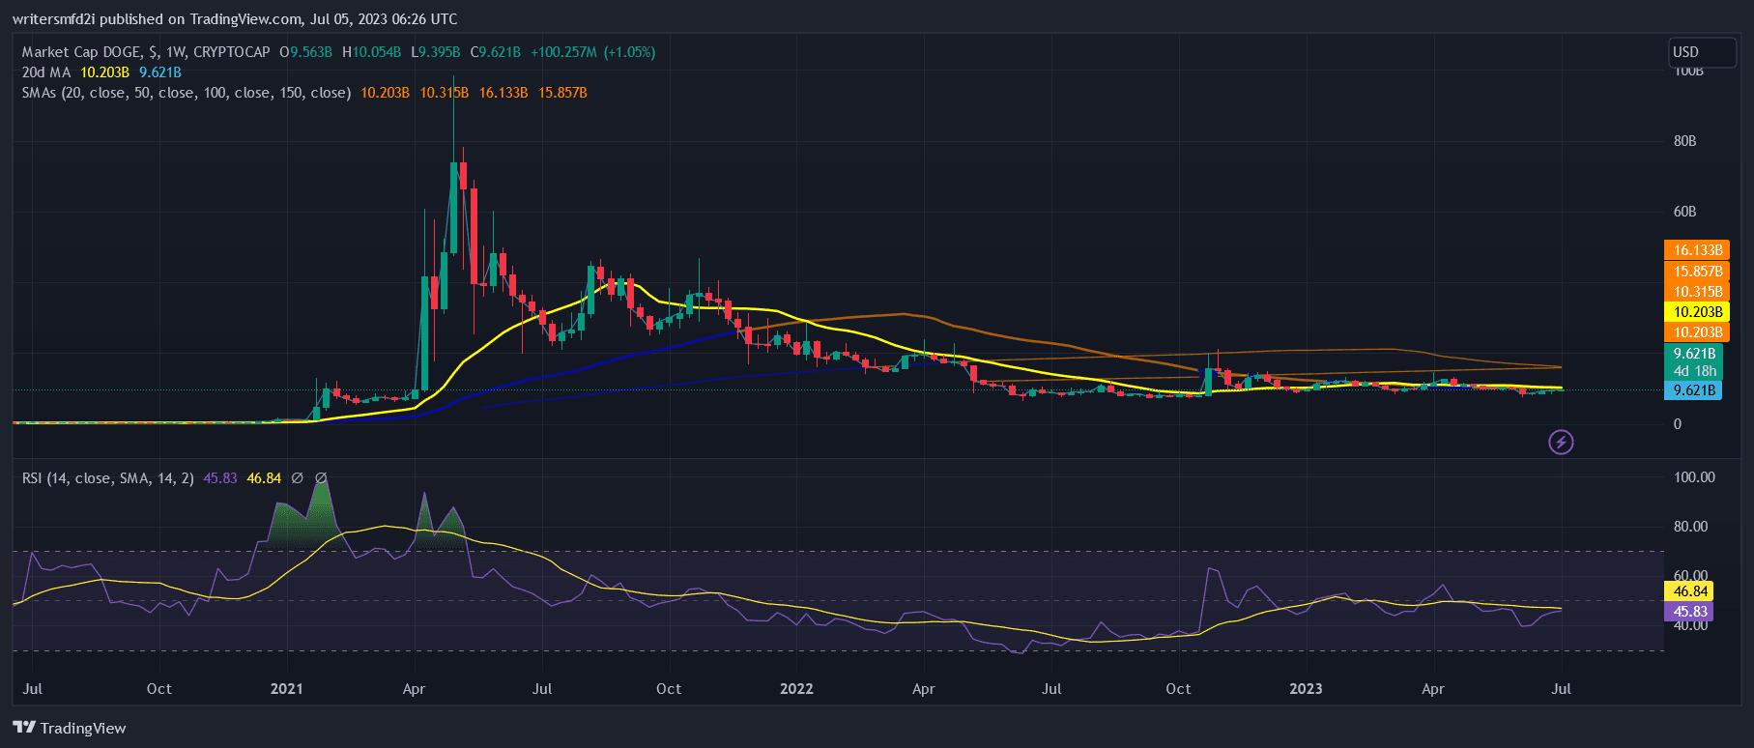This screenshot has width=1754, height=748.
Task: Click the green 9.621B current price label
Action: tap(1695, 354)
